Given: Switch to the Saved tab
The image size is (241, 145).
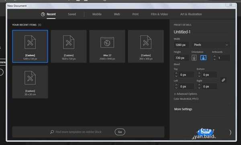Looking at the screenshot, I should (72, 14).
